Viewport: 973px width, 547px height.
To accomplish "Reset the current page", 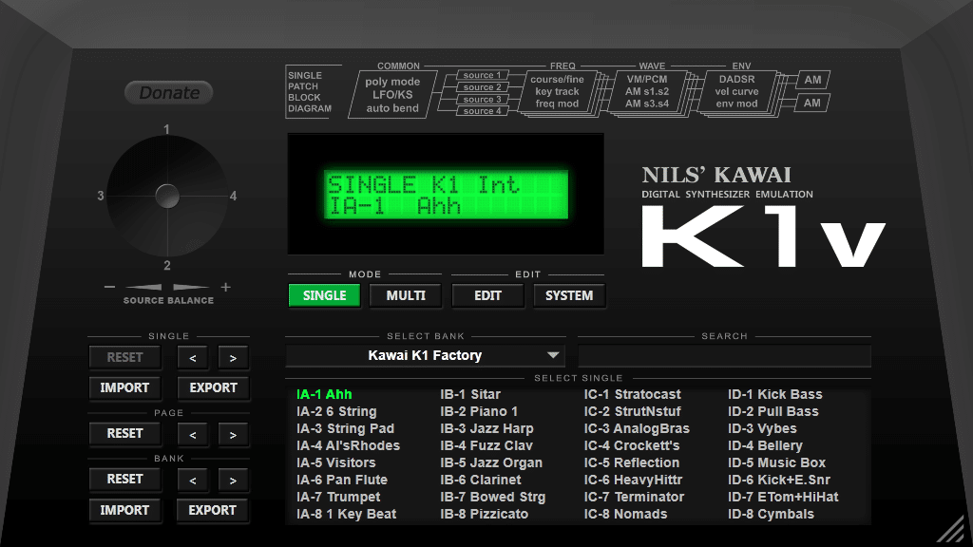I will tap(124, 433).
